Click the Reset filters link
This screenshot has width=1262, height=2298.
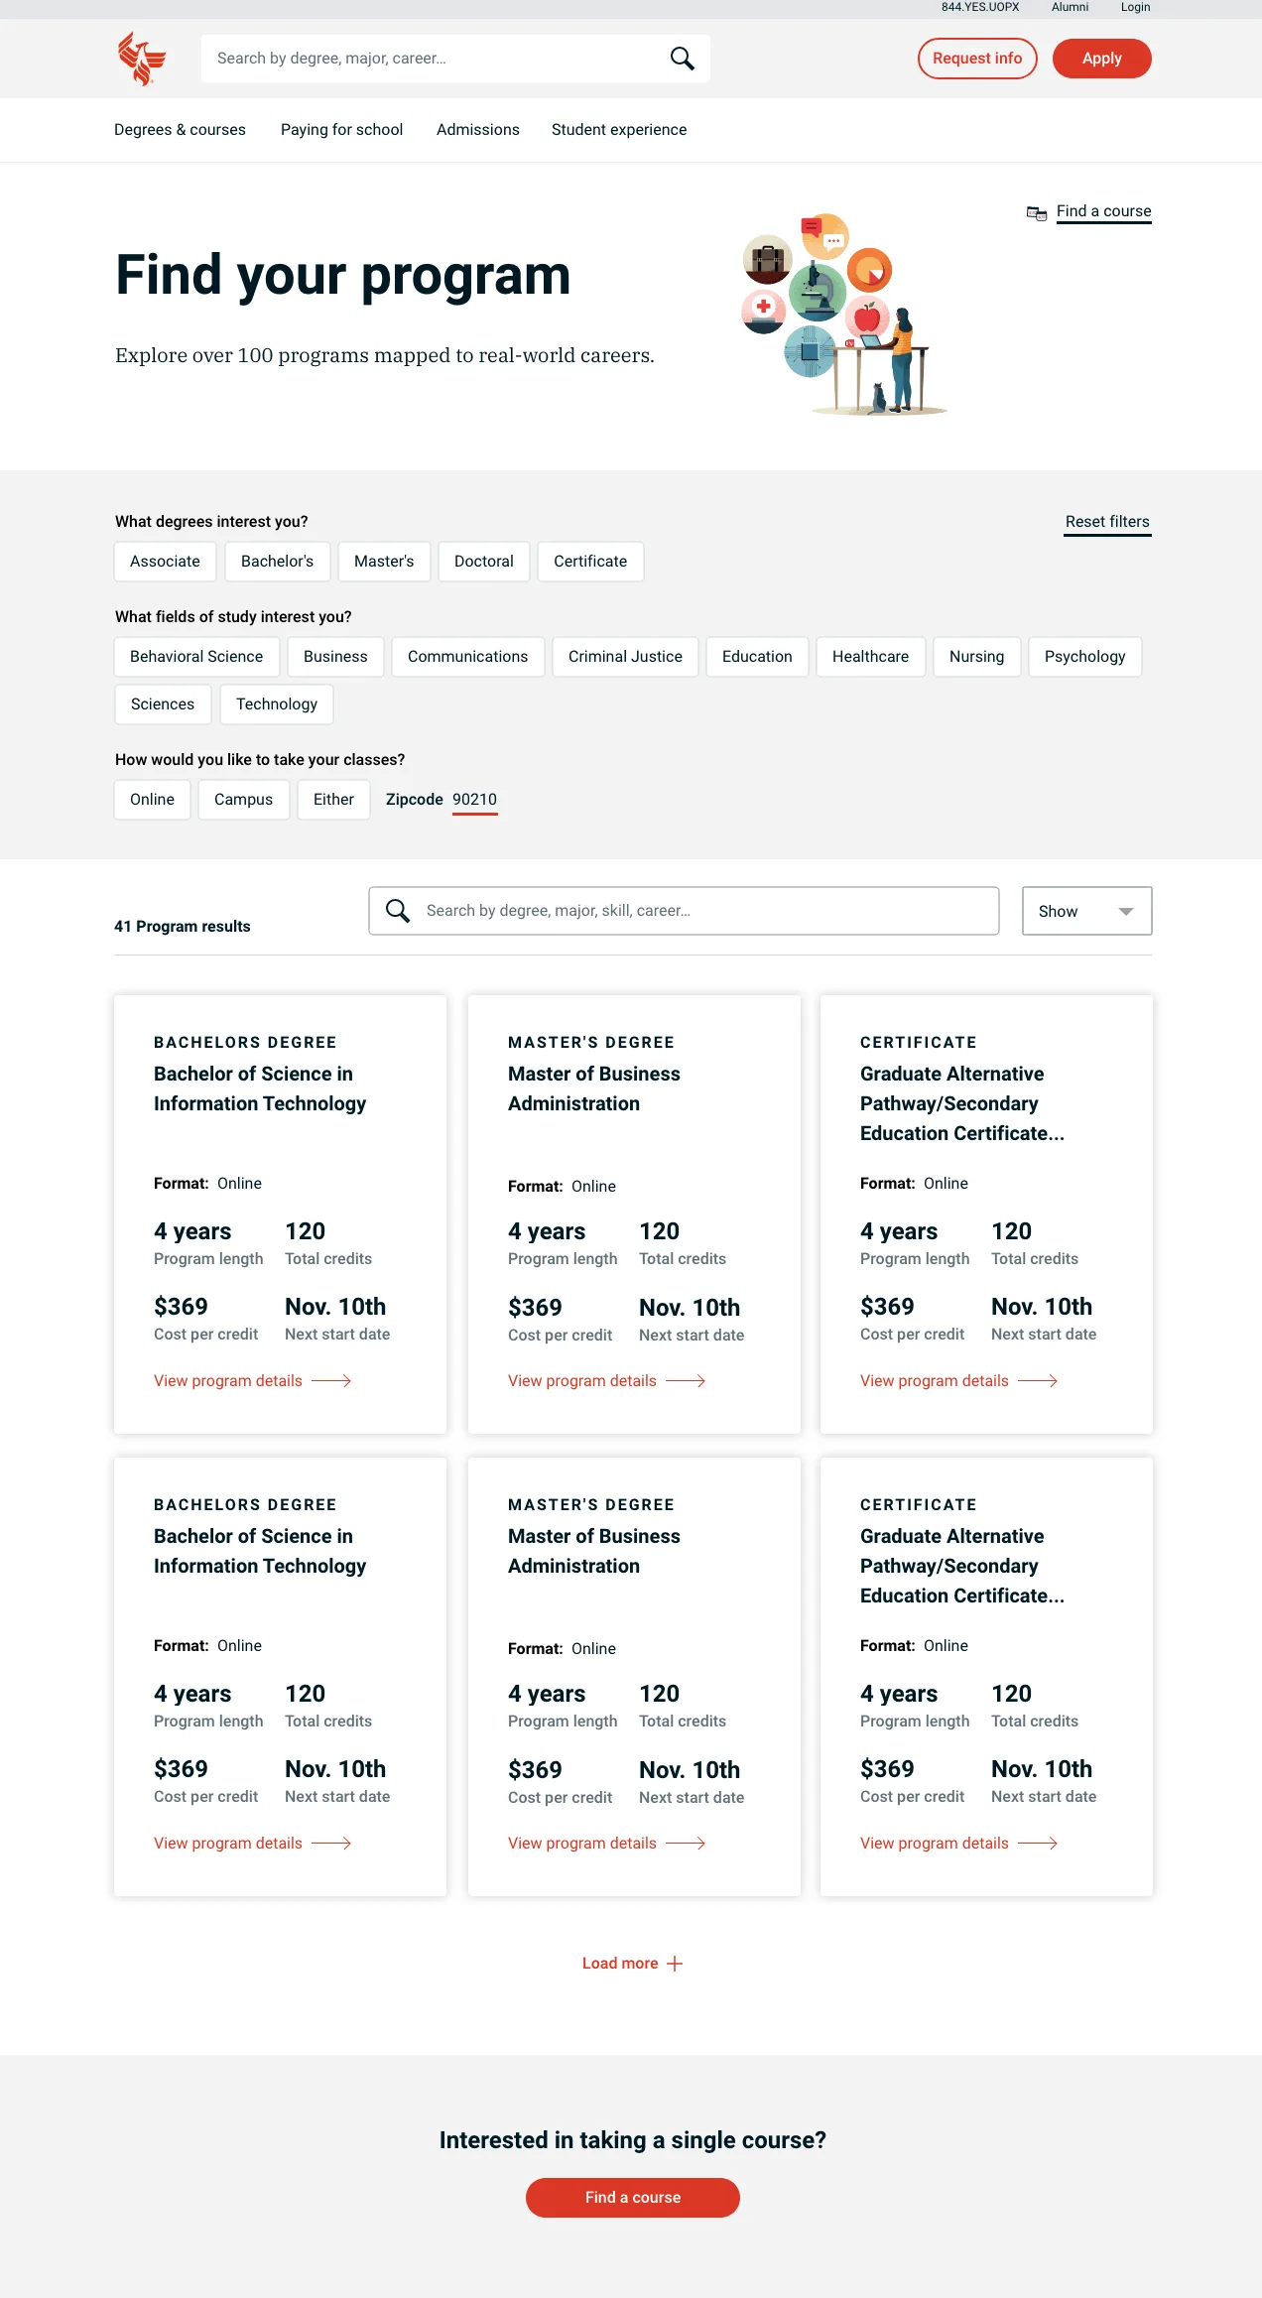1107,523
